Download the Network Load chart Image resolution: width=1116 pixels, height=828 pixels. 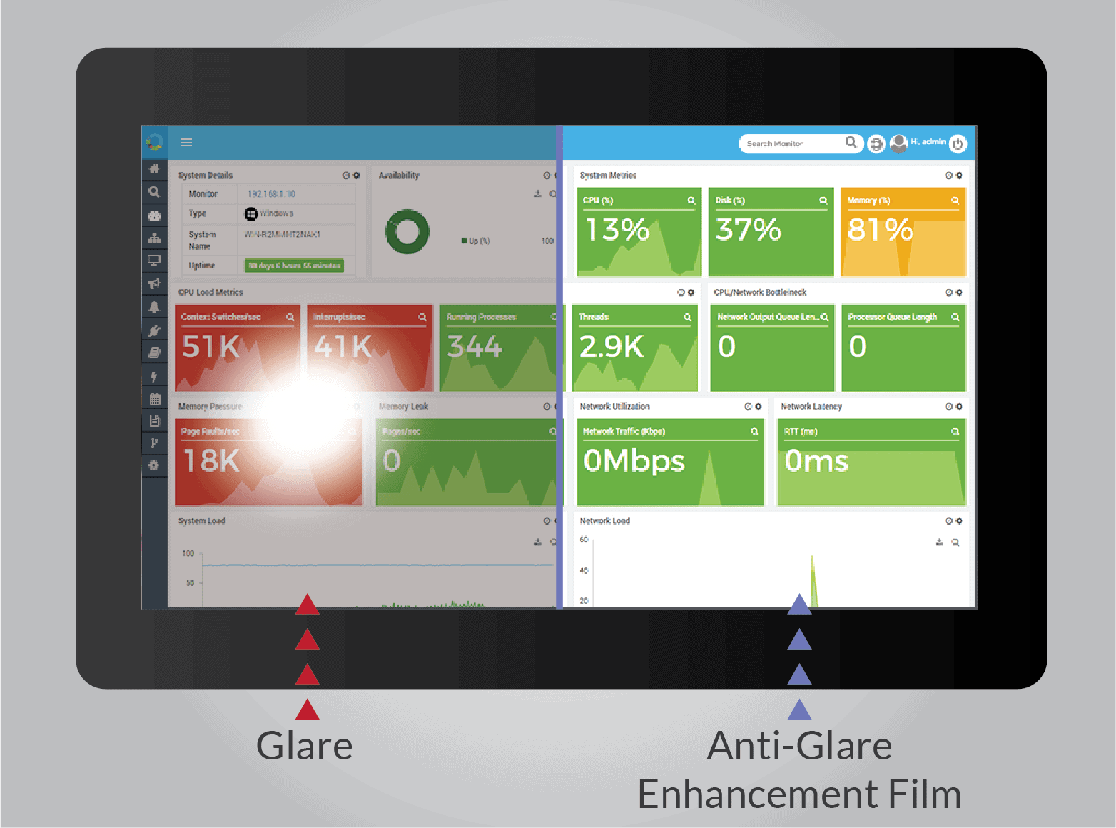pyautogui.click(x=940, y=542)
